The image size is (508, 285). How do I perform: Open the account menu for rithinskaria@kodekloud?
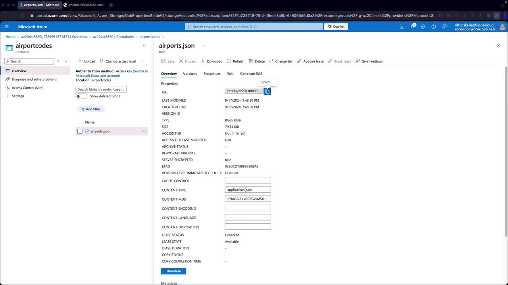click(480, 27)
